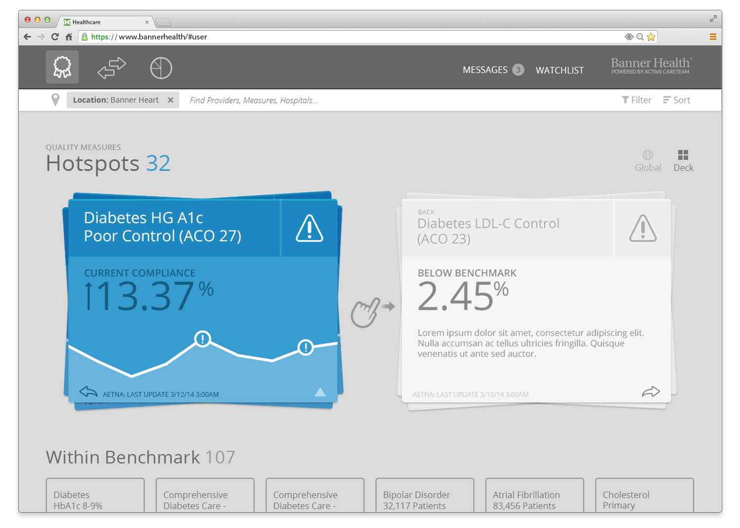Toggle browser fullscreen with the expand arrows
740x528 pixels.
click(713, 19)
